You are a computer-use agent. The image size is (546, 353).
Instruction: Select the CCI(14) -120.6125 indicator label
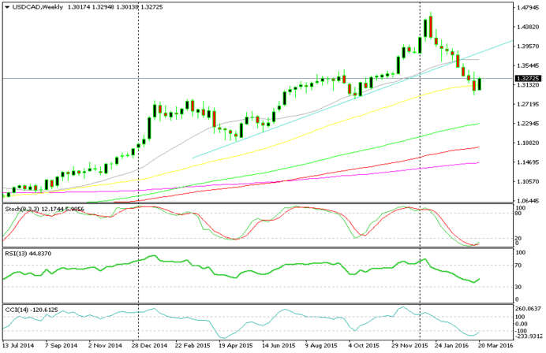[32, 310]
